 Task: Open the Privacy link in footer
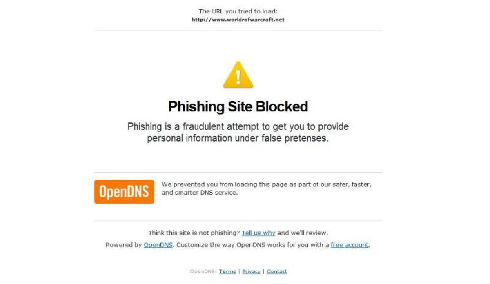pos(251,271)
